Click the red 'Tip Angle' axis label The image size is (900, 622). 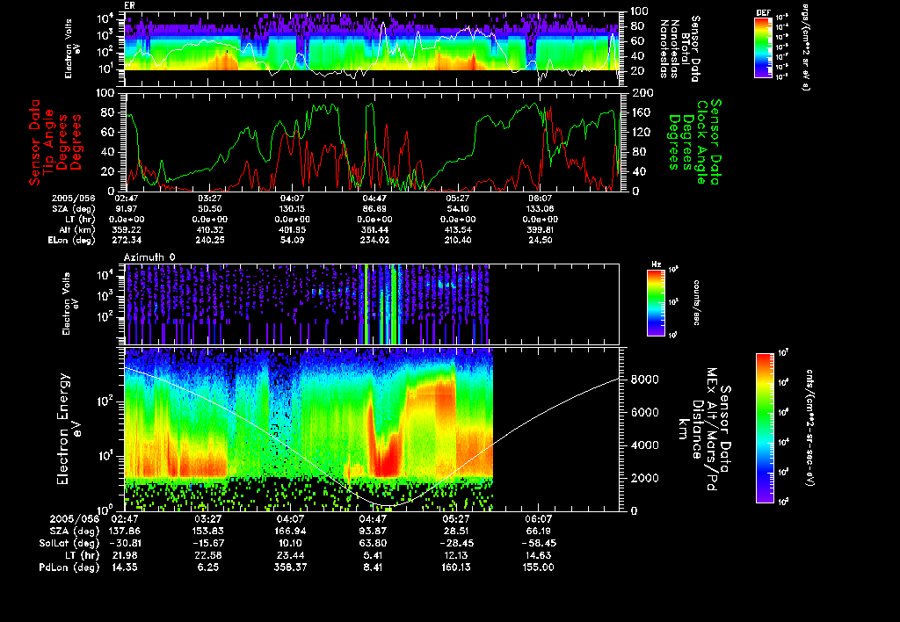[x=49, y=141]
